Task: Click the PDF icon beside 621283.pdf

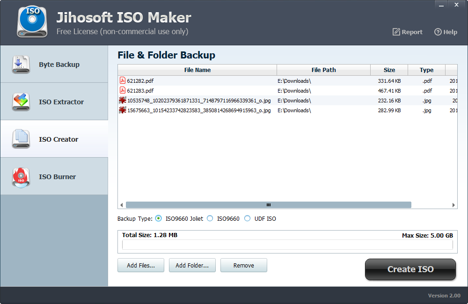Action: [122, 90]
